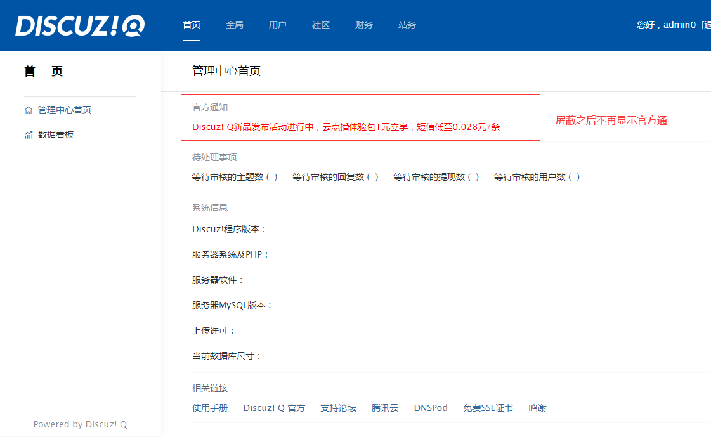Open the DNSPod link
Image resolution: width=711 pixels, height=437 pixels.
tap(431, 408)
